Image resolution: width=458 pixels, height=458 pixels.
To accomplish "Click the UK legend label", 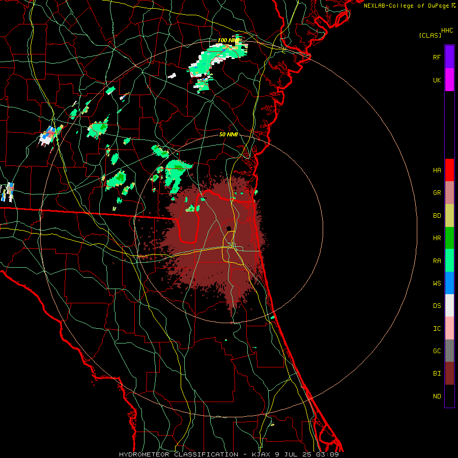I will [437, 80].
